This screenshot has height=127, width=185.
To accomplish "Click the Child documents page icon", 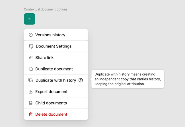I will pos(31,103).
